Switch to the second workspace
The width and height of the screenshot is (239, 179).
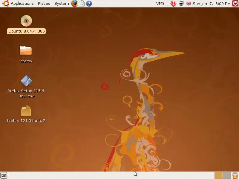click(227, 175)
